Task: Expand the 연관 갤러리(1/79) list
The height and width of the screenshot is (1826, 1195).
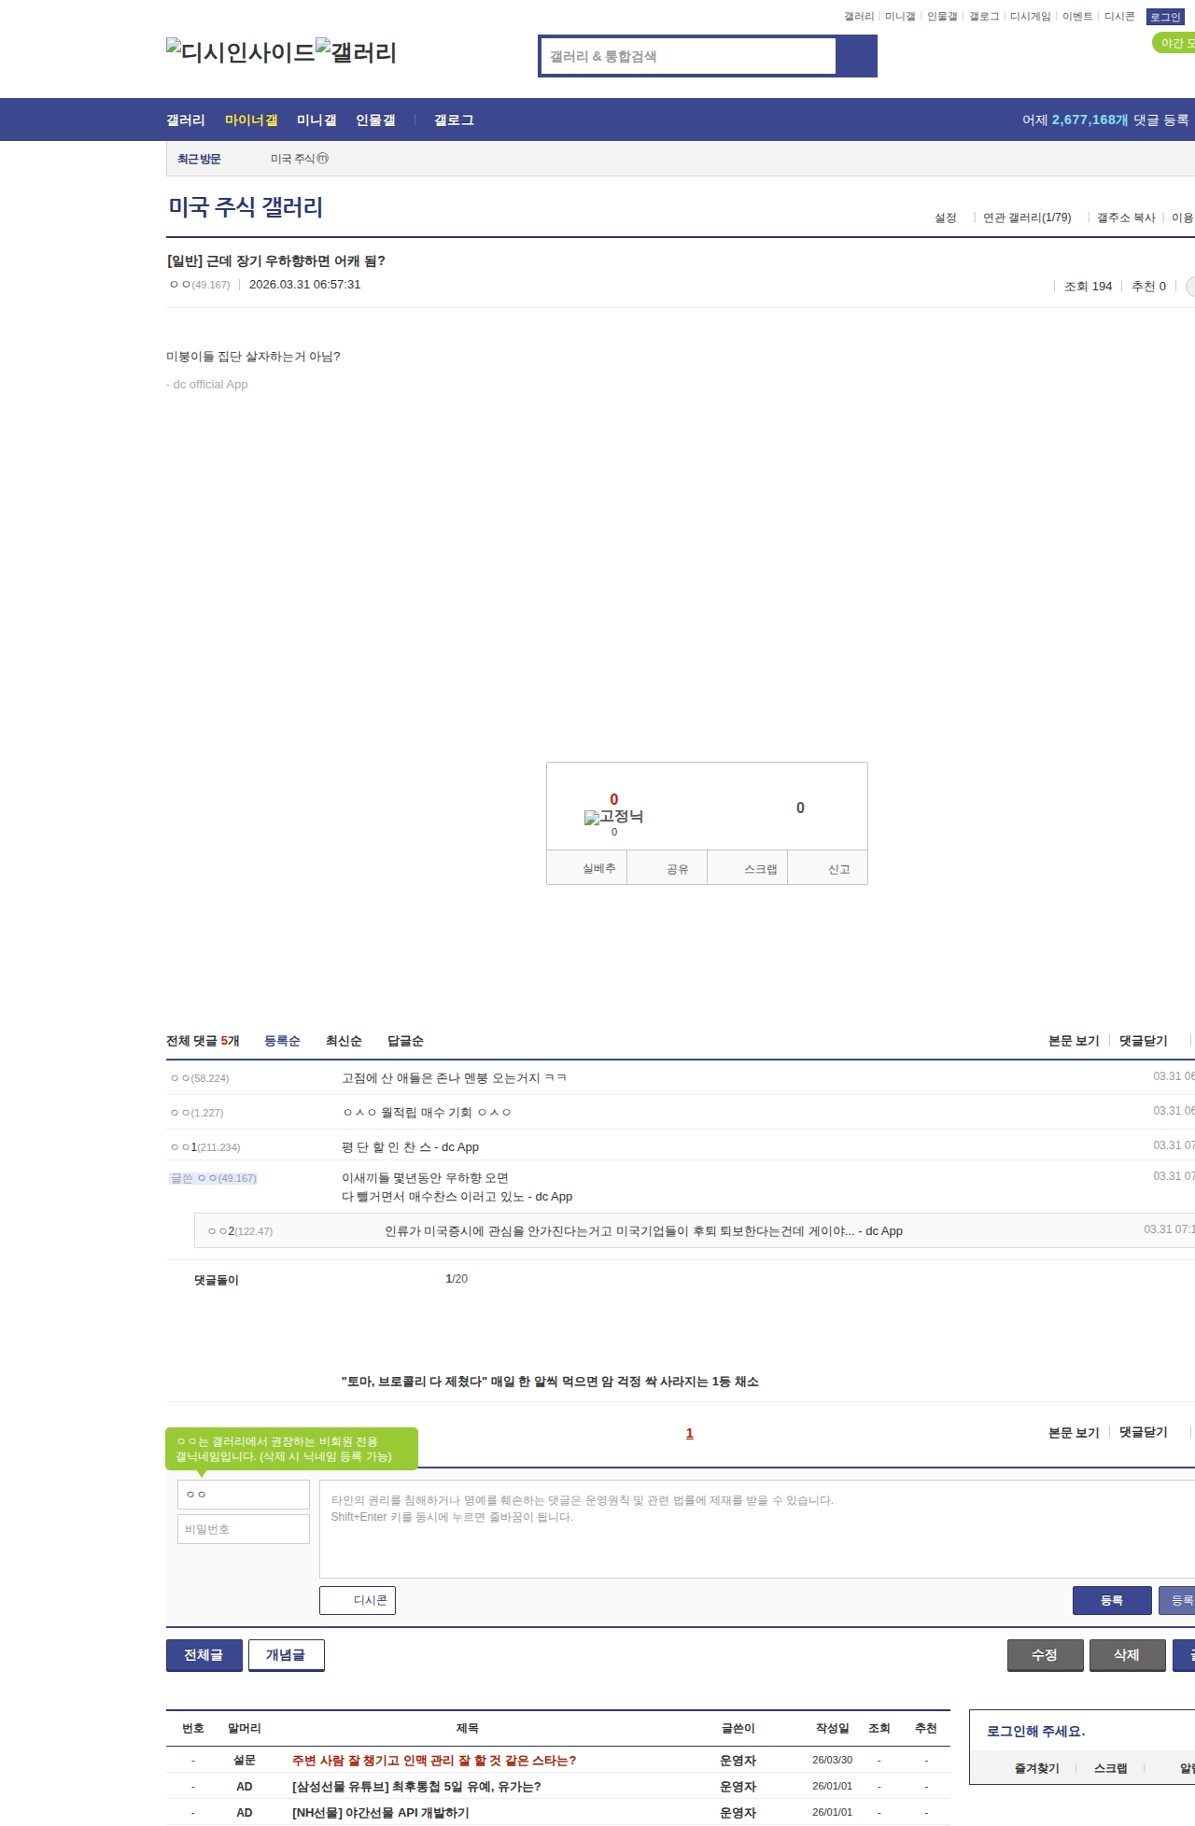Action: (1027, 218)
